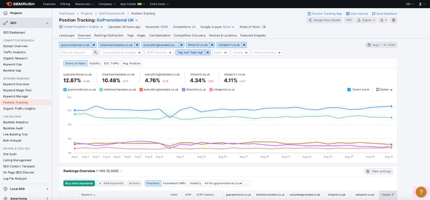
Task: Click the keyword filter search magnifier
Action: [x=95, y=52]
